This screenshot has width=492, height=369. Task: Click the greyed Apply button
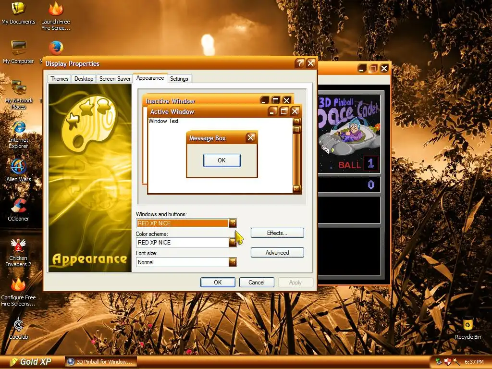pyautogui.click(x=295, y=282)
